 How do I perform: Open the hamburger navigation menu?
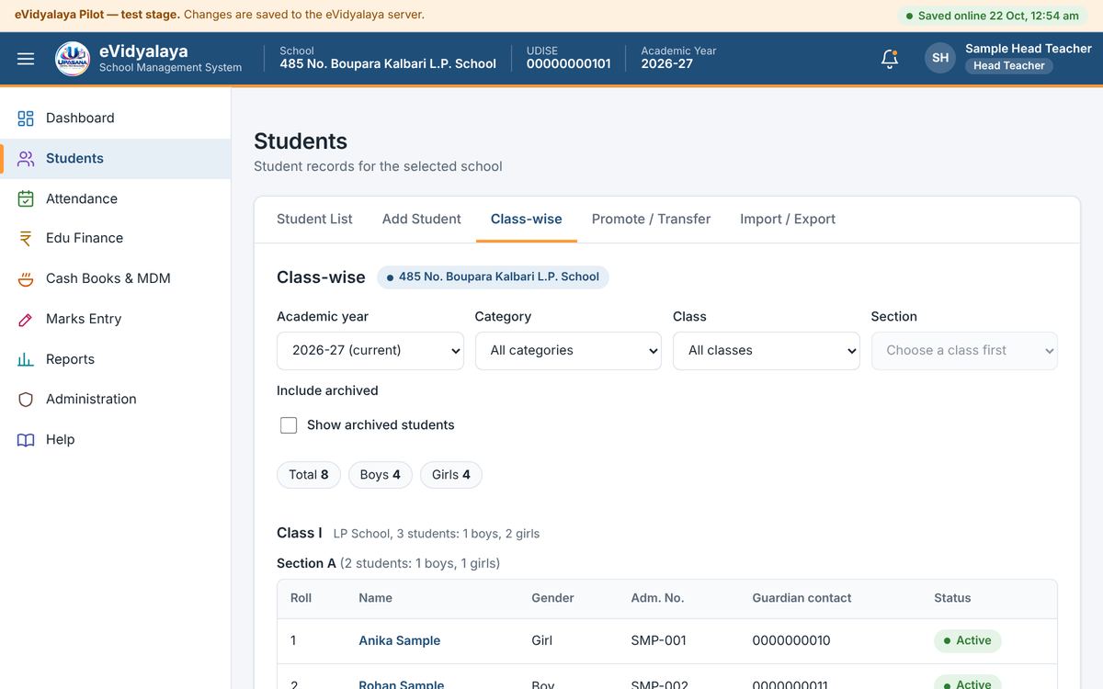pos(26,59)
